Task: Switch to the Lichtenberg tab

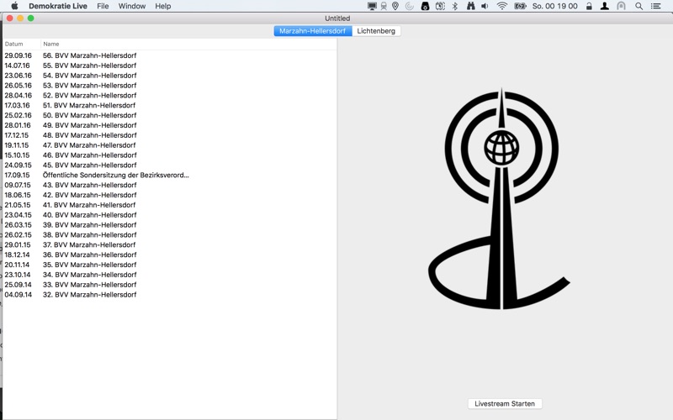Action: [376, 31]
